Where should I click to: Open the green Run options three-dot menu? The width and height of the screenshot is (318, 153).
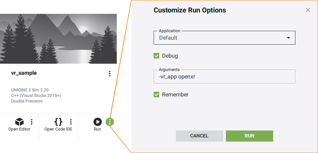tap(110, 122)
